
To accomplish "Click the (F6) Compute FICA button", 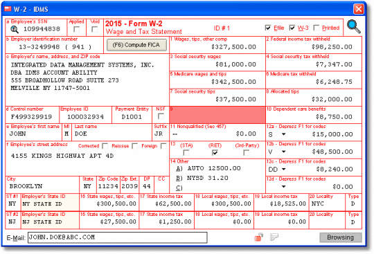I will [x=136, y=45].
